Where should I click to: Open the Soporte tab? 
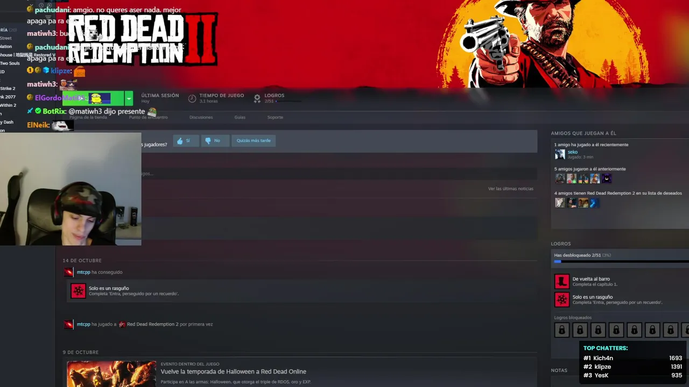275,117
